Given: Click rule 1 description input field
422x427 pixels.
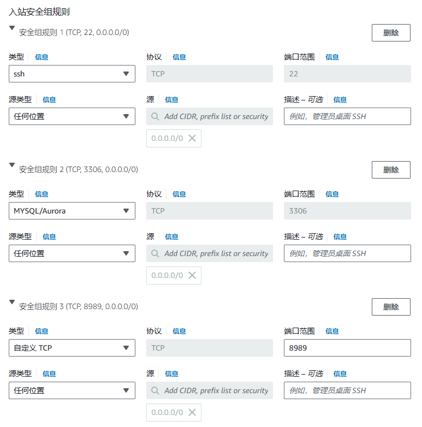Looking at the screenshot, I should click(x=347, y=116).
